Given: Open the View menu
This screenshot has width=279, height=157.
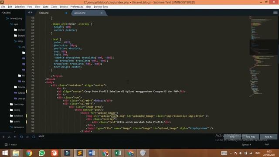Looking at the screenshot, I should [x=37, y=7].
